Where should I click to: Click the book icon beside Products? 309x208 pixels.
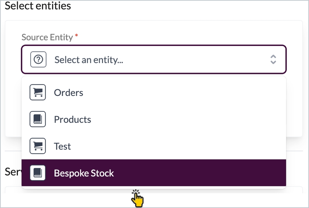pos(38,119)
